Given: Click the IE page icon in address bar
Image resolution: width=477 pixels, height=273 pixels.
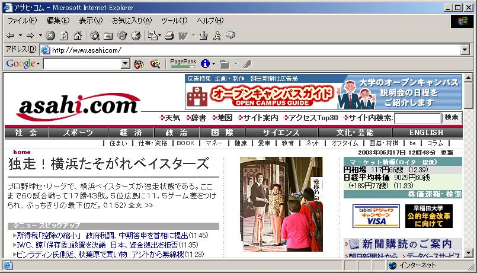Looking at the screenshot, I should click(x=45, y=50).
